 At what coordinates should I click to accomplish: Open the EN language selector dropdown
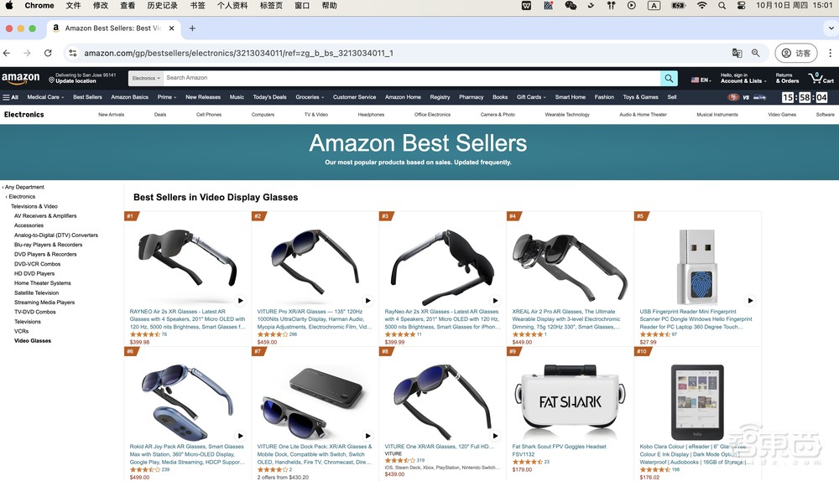click(x=701, y=80)
